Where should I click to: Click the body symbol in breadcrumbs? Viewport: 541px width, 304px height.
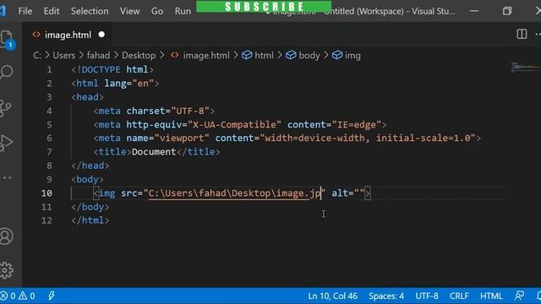pyautogui.click(x=303, y=55)
